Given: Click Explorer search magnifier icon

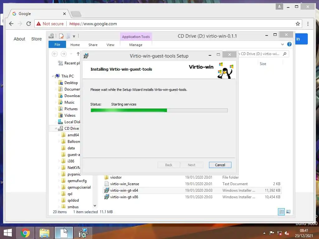Looking at the screenshot, I should [285, 54].
